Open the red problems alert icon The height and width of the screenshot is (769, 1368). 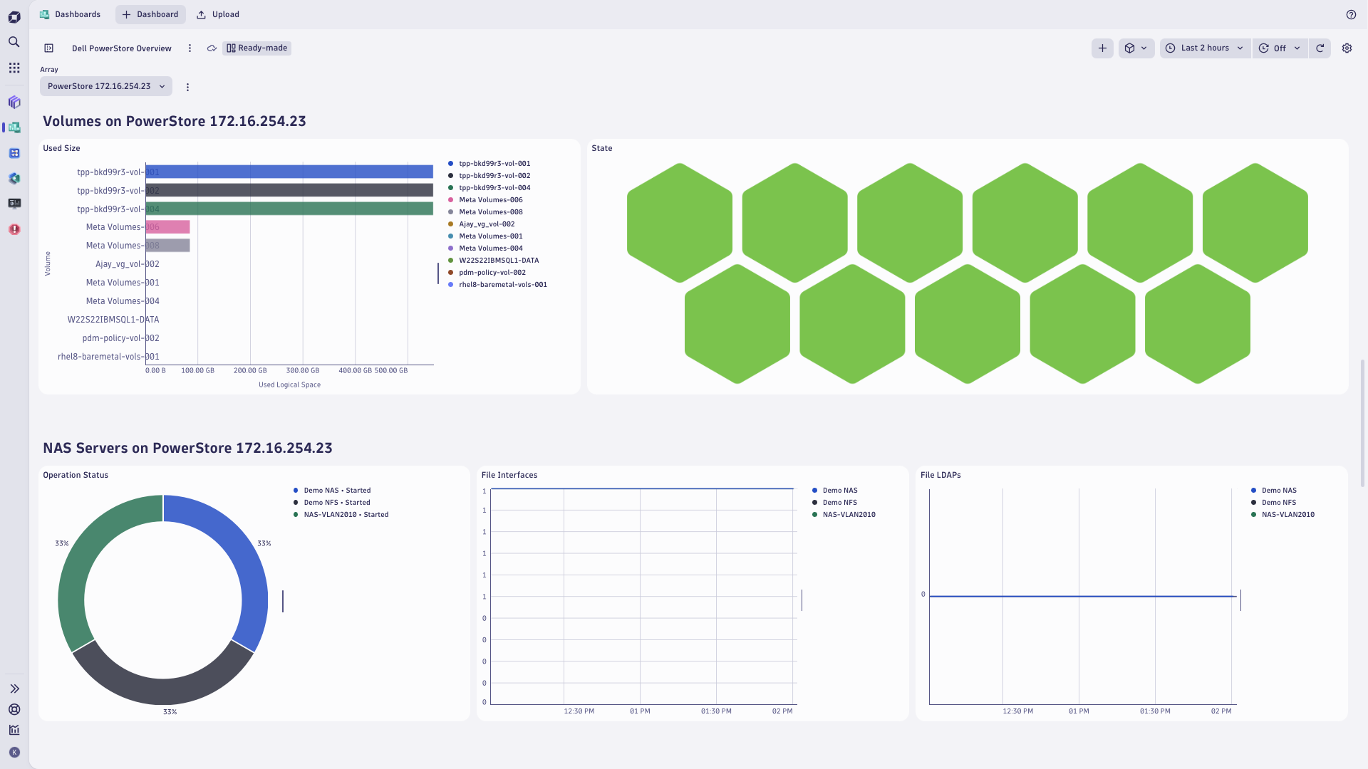tap(14, 229)
